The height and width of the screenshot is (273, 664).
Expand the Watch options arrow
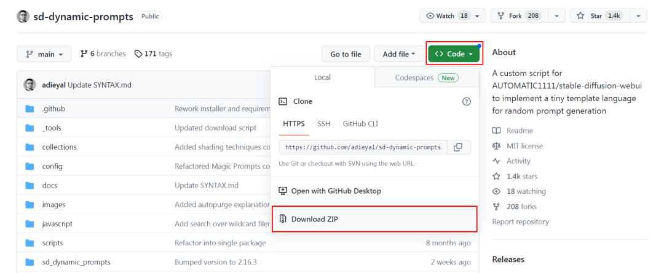click(478, 15)
